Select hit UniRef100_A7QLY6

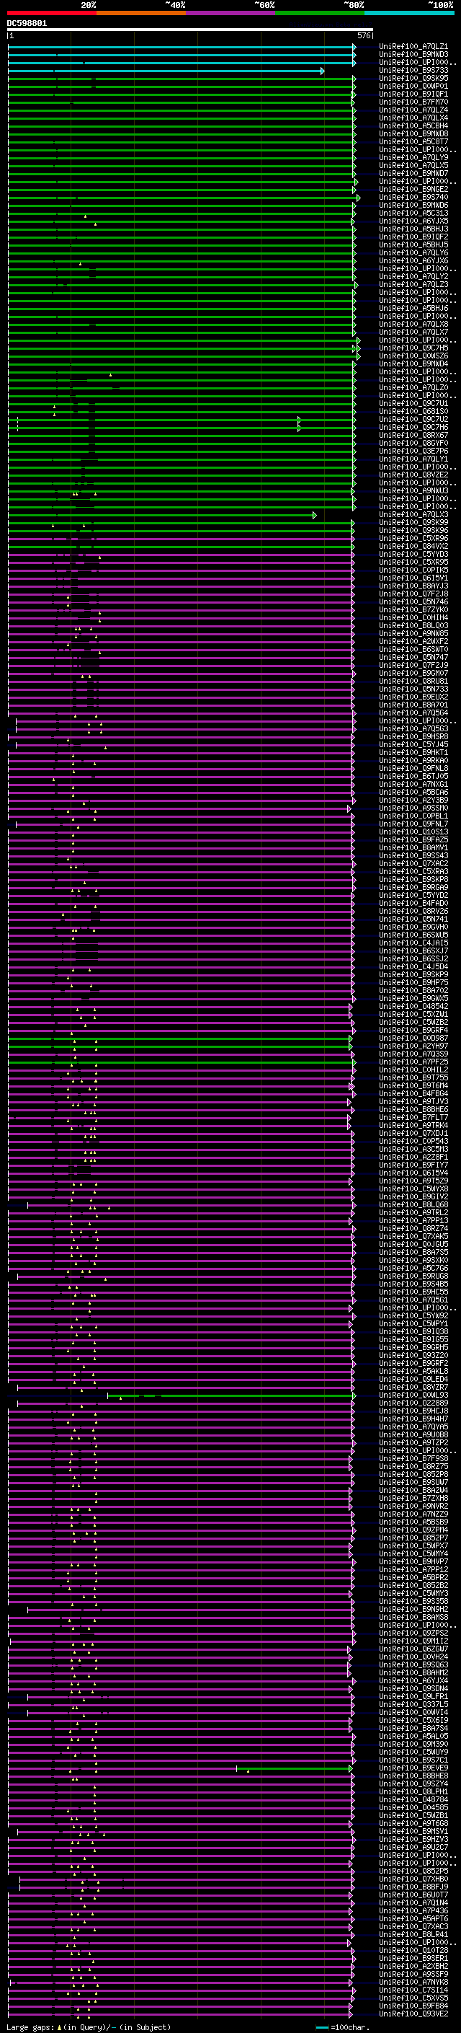pyautogui.click(x=413, y=253)
